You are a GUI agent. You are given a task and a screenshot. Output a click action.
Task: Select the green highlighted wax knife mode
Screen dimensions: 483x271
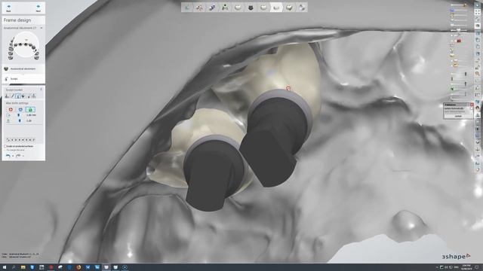30,109
